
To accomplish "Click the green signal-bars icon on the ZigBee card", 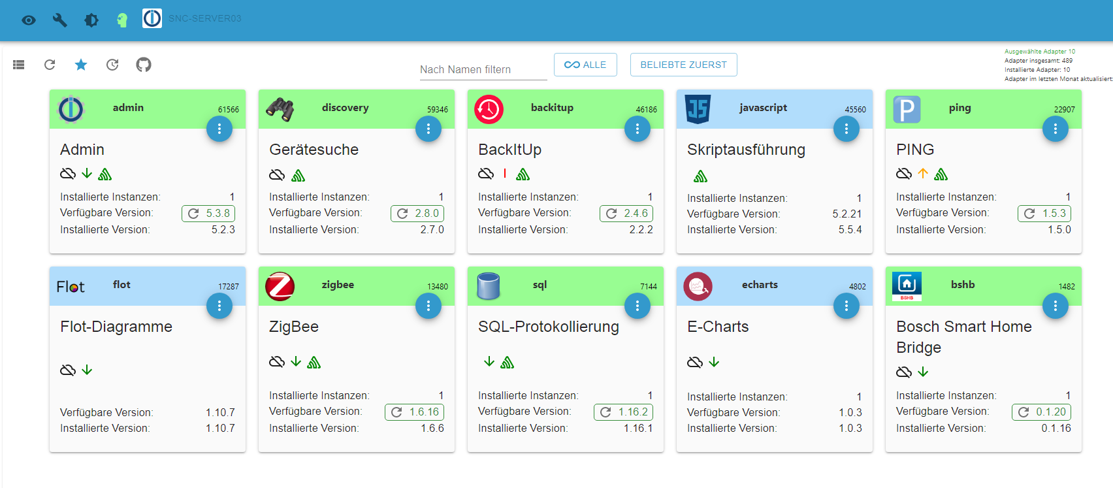I will [x=314, y=362].
